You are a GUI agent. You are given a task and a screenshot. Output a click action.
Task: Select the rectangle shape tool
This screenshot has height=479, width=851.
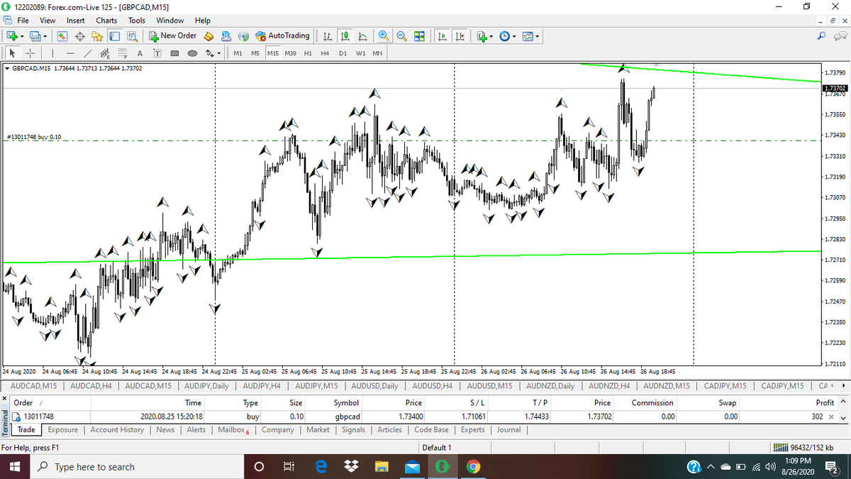[174, 53]
